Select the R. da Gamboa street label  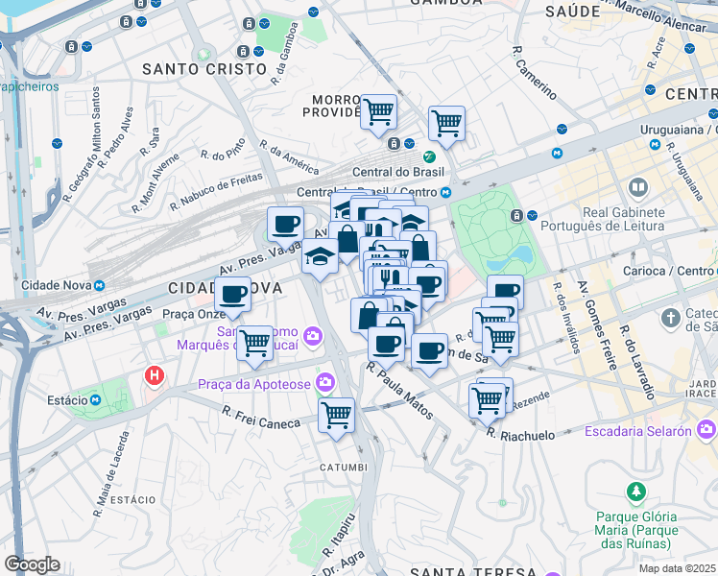point(284,54)
